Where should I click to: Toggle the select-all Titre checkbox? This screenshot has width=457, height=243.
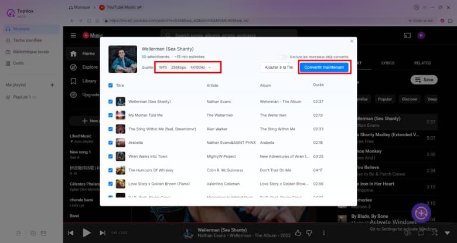[111, 86]
